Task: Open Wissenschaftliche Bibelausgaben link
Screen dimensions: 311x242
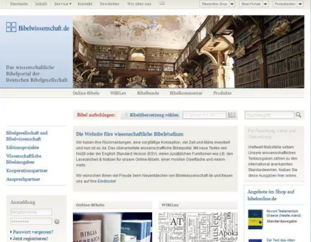Action: pyautogui.click(x=24, y=159)
